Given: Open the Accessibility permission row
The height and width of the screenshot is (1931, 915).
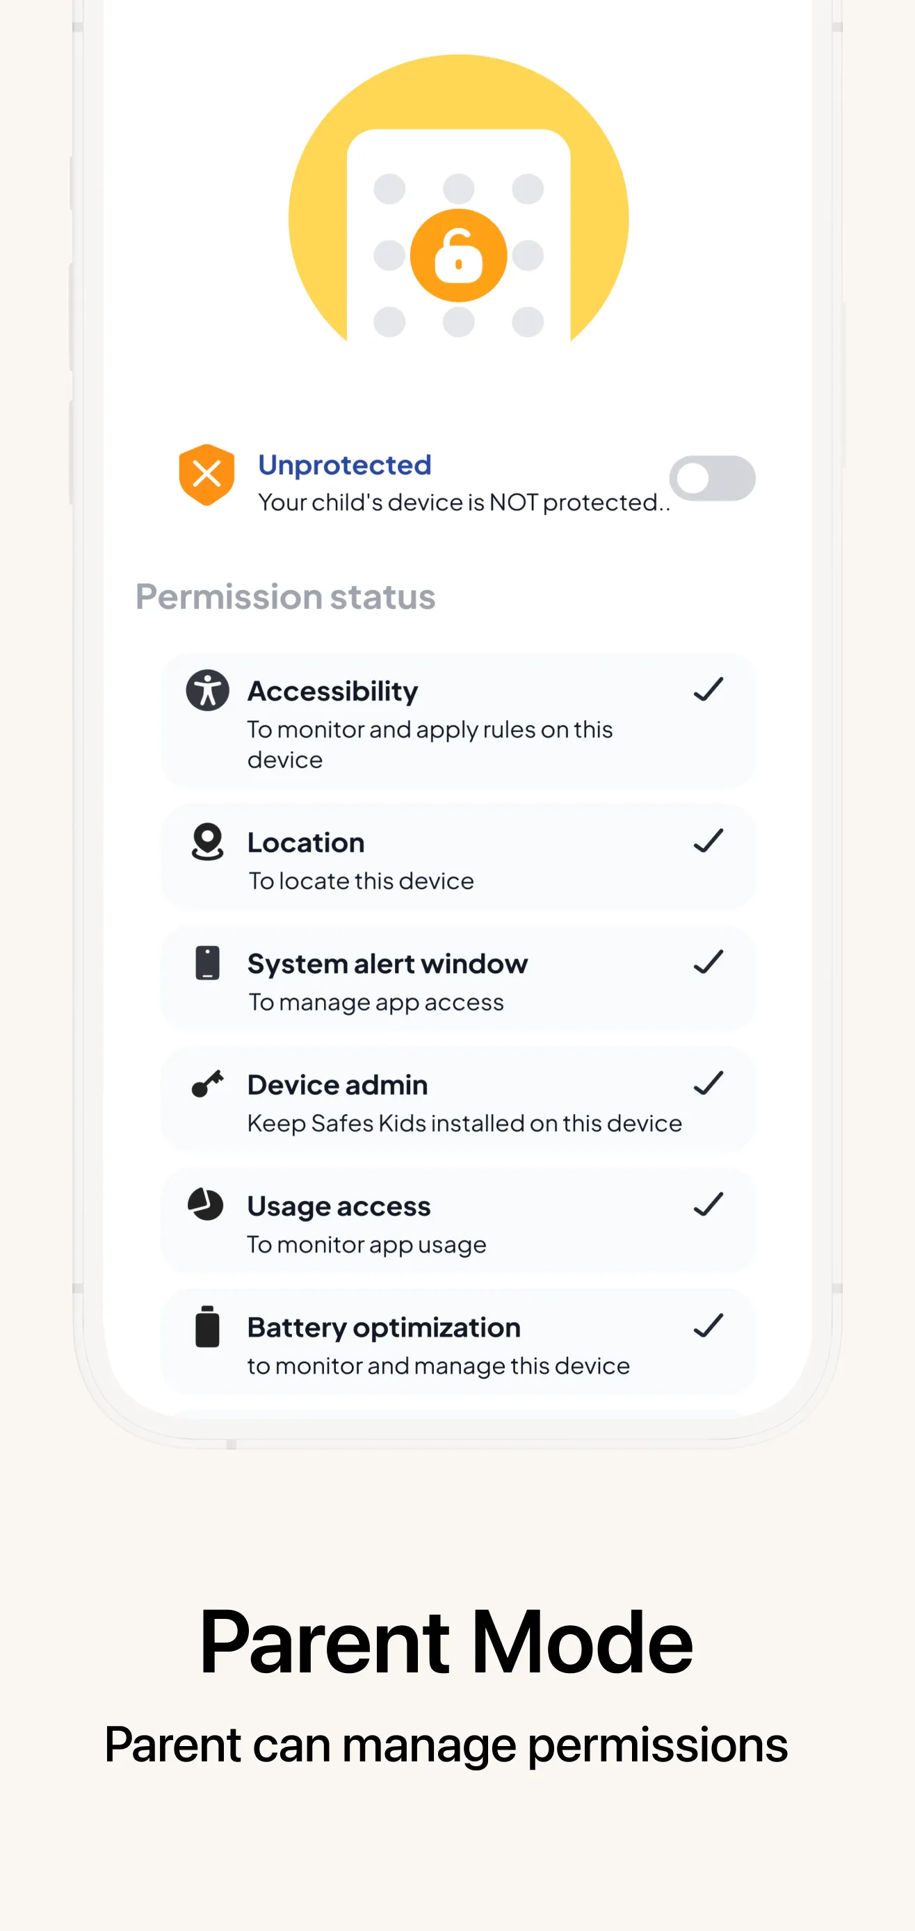Looking at the screenshot, I should point(458,720).
